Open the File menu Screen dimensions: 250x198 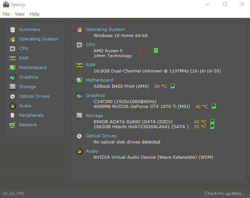(6, 14)
